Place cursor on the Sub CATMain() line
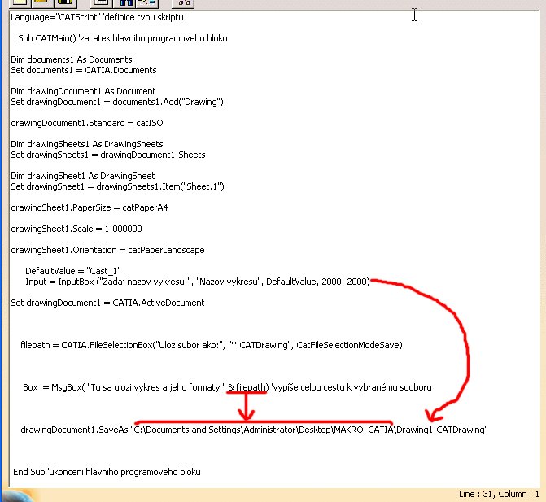Screen dimensions: 546x502 point(123,38)
